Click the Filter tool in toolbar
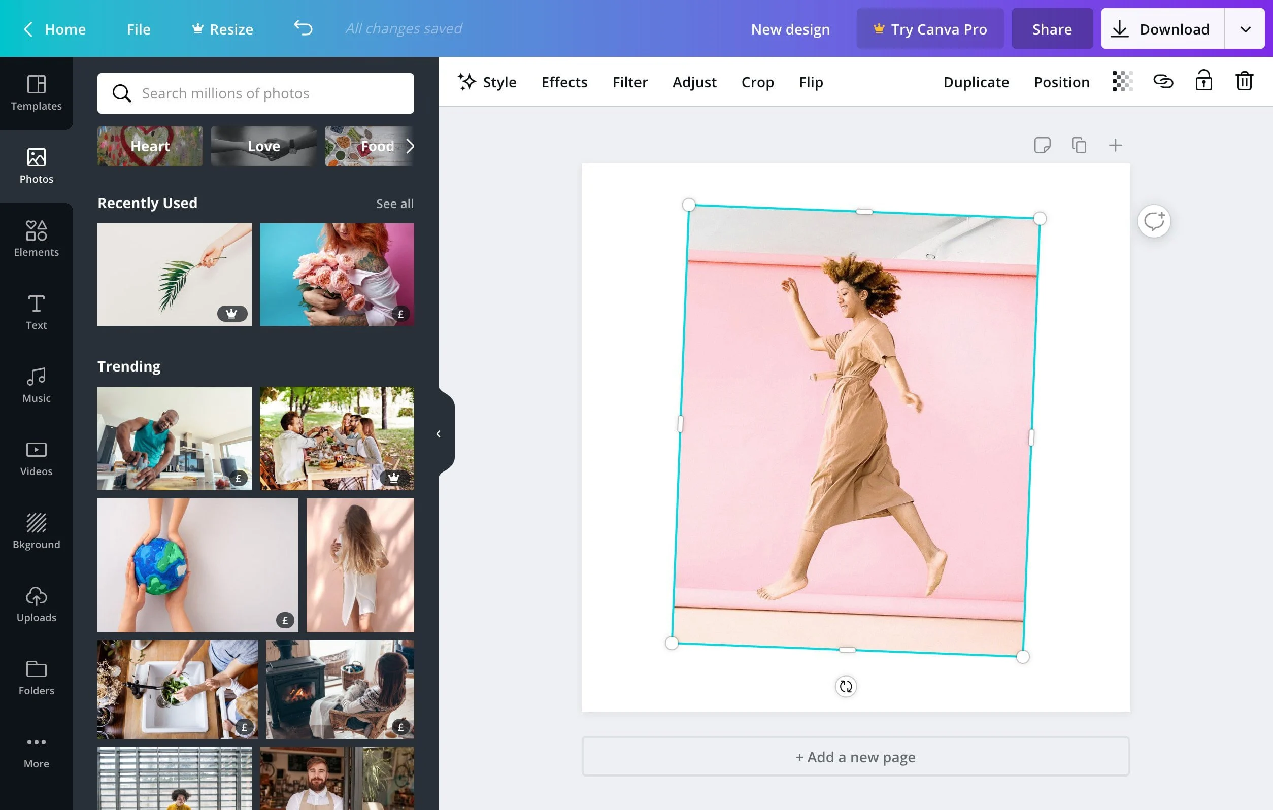 coord(629,83)
